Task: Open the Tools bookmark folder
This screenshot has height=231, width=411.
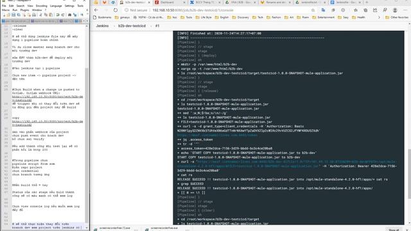Action: point(187,17)
